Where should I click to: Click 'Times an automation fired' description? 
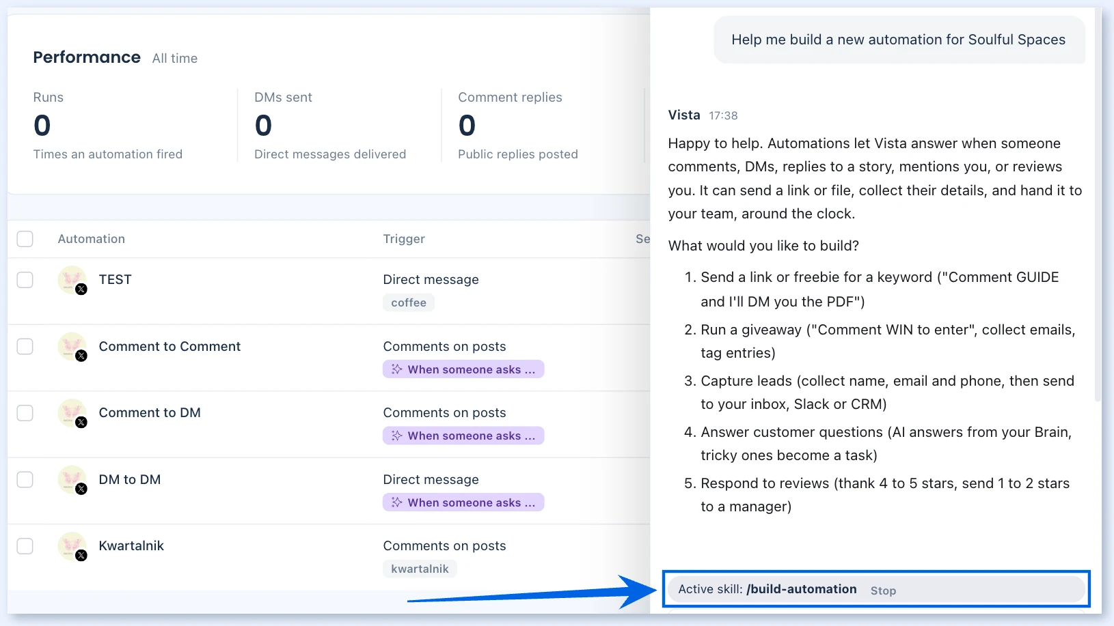(x=108, y=154)
